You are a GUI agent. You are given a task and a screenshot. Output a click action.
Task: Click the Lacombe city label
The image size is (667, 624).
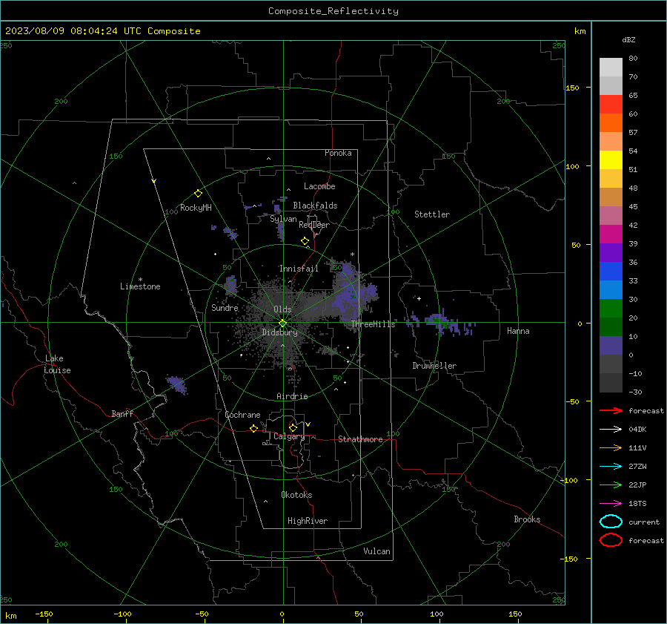[x=319, y=186]
